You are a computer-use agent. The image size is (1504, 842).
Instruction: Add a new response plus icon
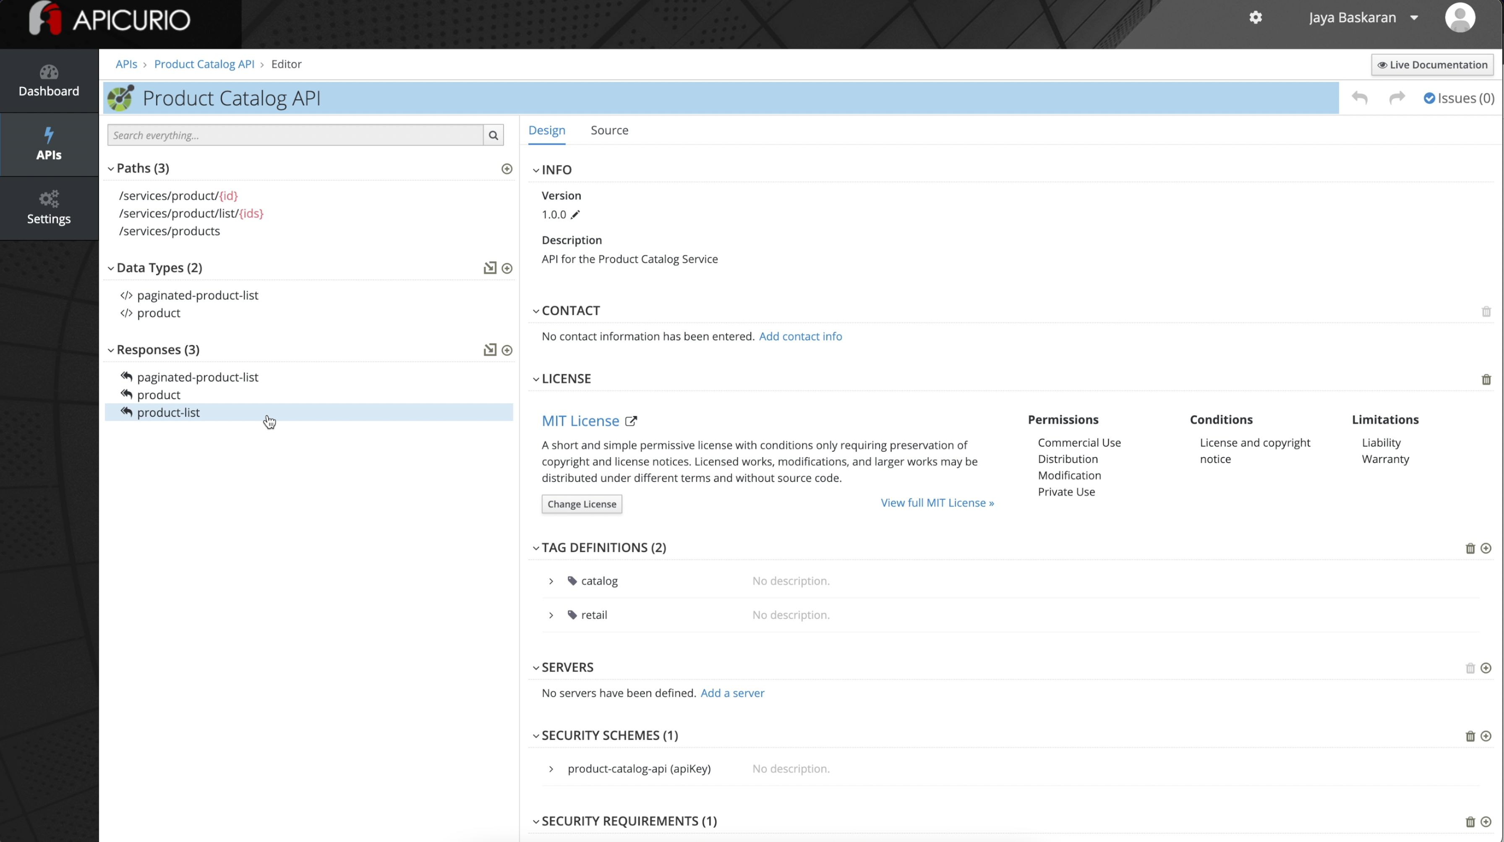coord(507,350)
